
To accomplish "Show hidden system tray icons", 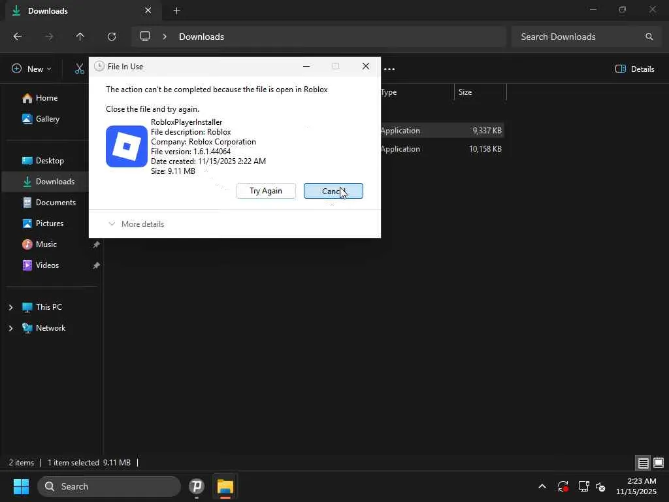I will click(x=542, y=486).
